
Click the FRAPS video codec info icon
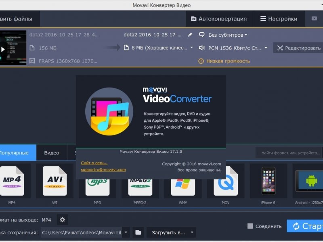coord(32,61)
